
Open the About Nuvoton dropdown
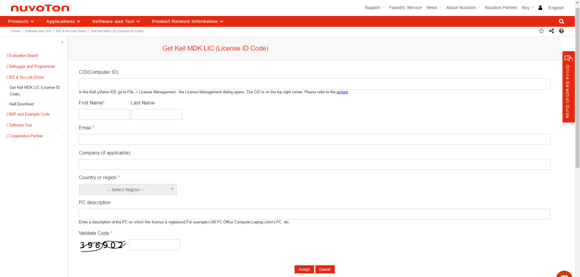click(x=463, y=8)
